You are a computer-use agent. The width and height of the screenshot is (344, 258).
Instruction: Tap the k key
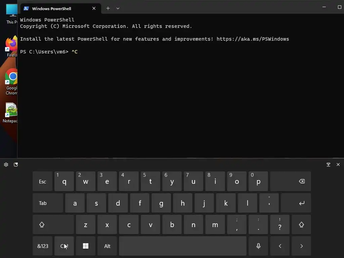226,203
